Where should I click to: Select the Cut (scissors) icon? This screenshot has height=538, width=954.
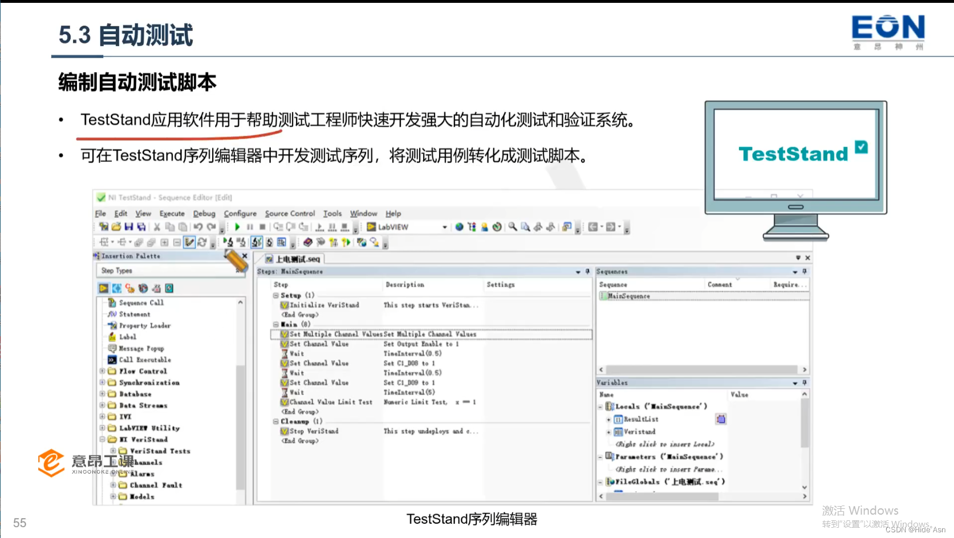click(157, 227)
